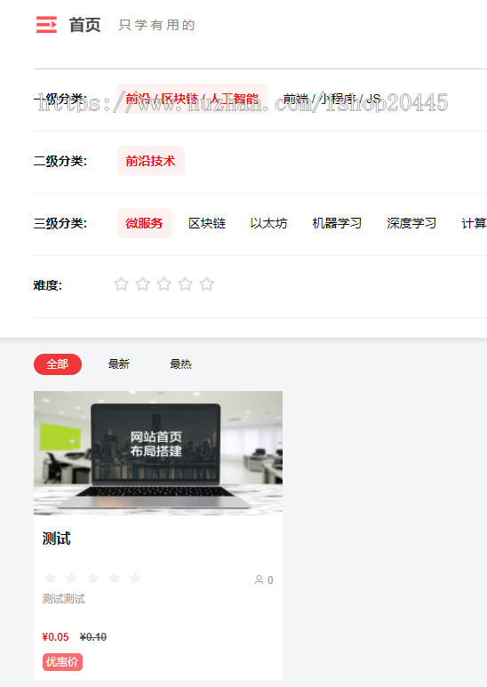Select 区块链 third-level category

207,223
